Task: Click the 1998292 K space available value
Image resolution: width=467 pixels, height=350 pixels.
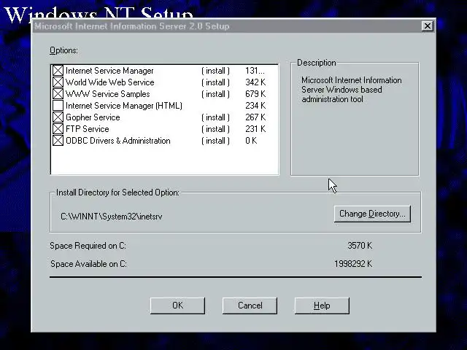Action: point(353,264)
